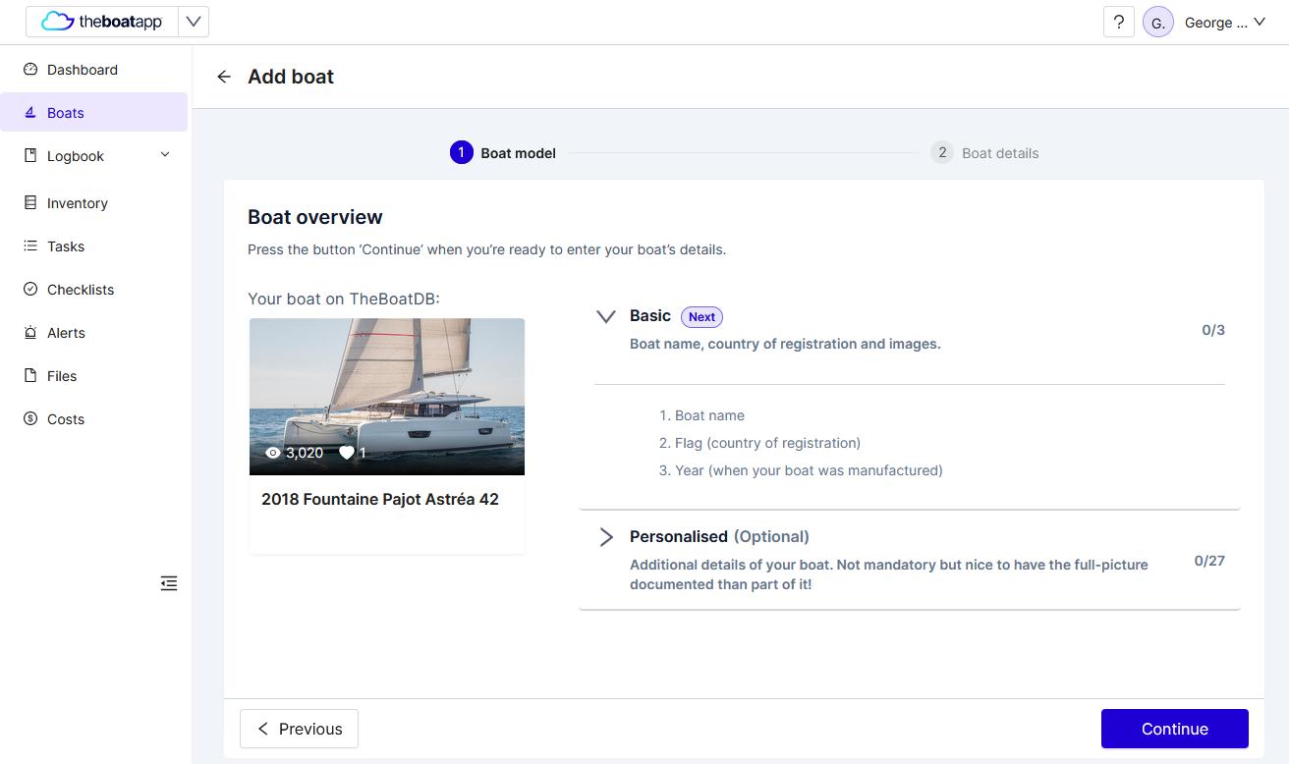Click the Checklists checkmark icon
Screen dimensions: 1289x764
[x=29, y=290]
